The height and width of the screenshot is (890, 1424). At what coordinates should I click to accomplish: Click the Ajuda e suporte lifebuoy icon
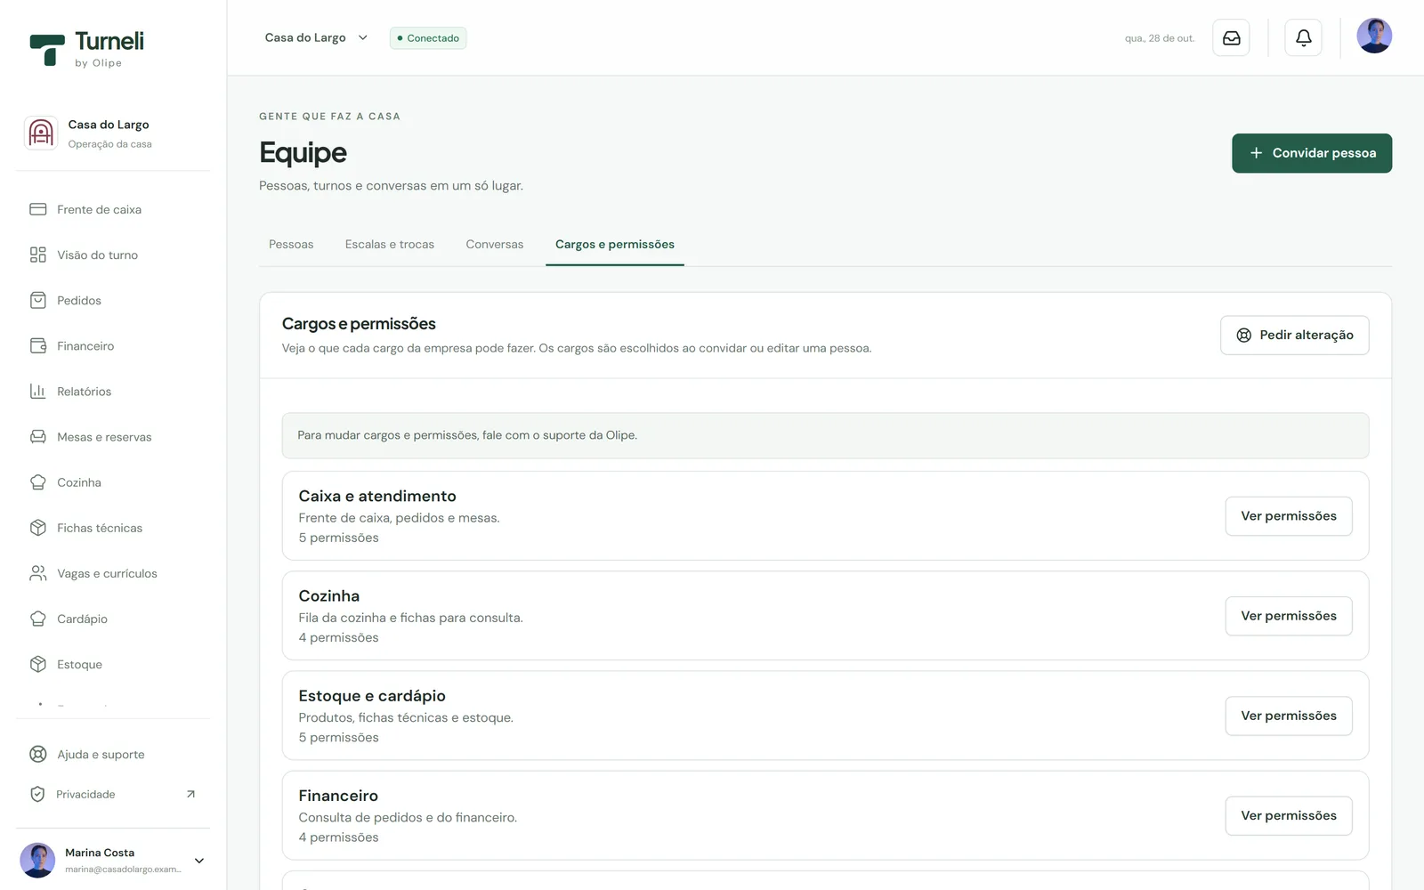point(38,754)
